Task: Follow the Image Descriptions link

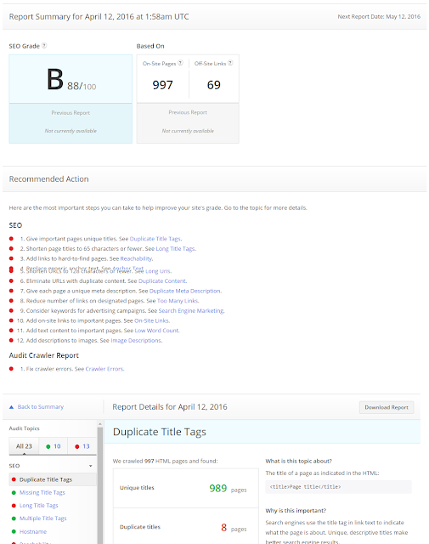Action: (x=136, y=341)
